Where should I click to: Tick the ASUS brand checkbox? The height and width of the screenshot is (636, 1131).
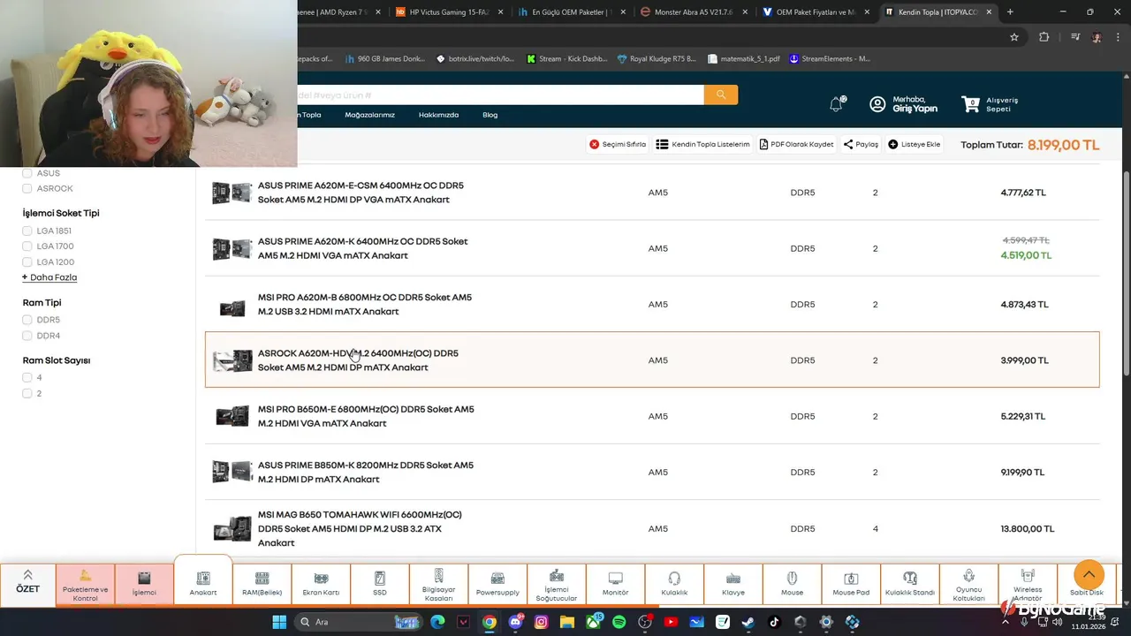pyautogui.click(x=27, y=173)
